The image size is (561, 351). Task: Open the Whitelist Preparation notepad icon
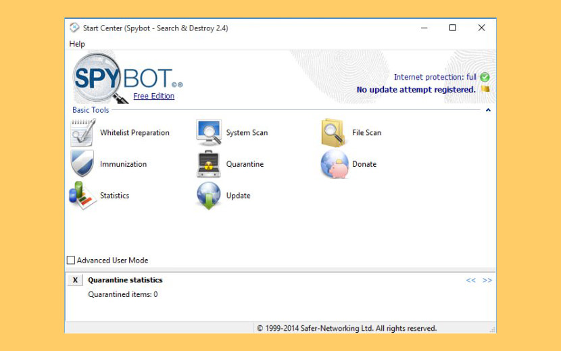pos(83,132)
